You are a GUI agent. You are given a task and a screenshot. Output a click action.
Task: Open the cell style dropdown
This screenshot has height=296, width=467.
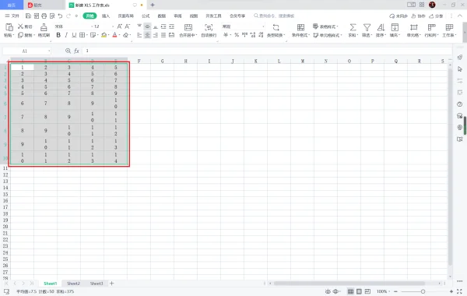[x=327, y=35]
